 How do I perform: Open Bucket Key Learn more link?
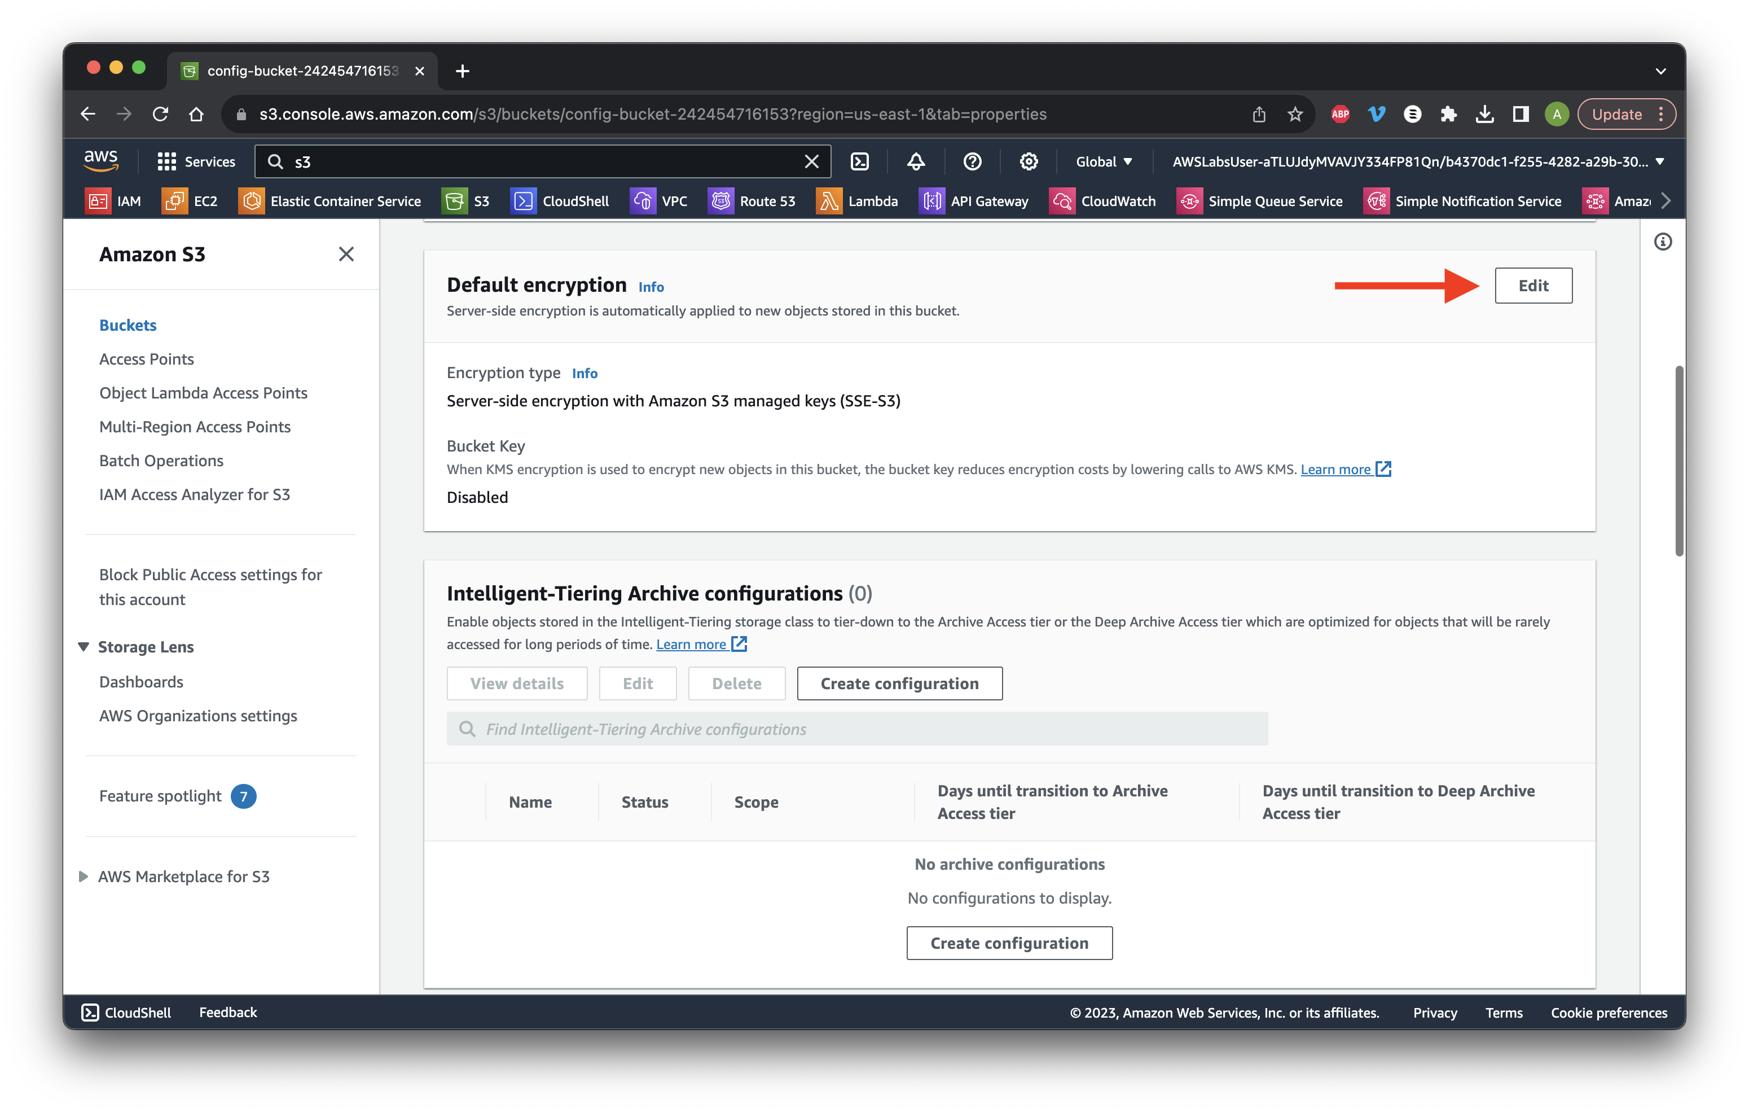coord(1345,470)
